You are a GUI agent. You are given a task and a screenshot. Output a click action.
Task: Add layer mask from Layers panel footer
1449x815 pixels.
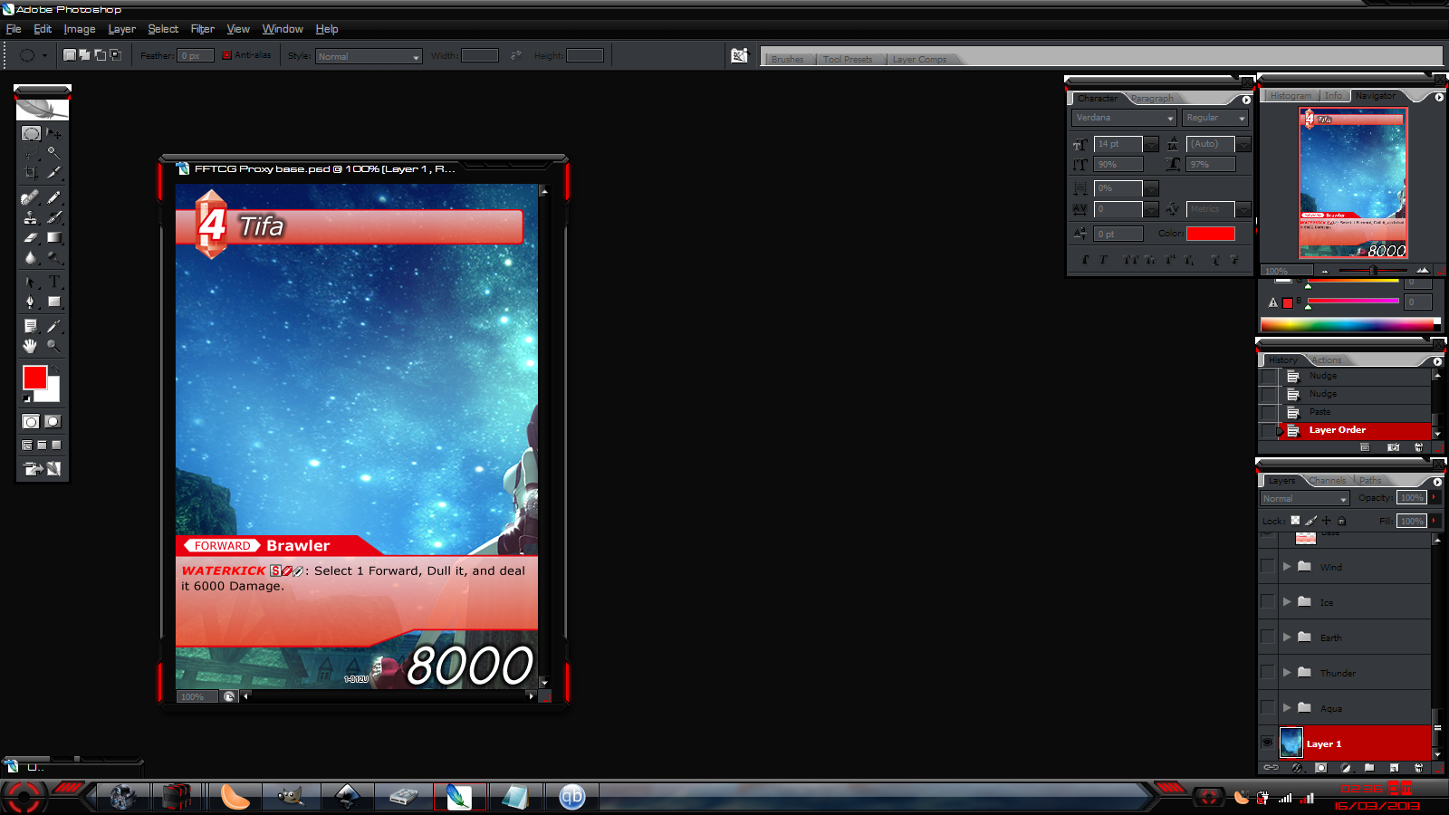tap(1321, 767)
